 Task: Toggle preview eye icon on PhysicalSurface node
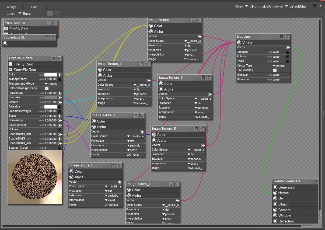(59, 58)
